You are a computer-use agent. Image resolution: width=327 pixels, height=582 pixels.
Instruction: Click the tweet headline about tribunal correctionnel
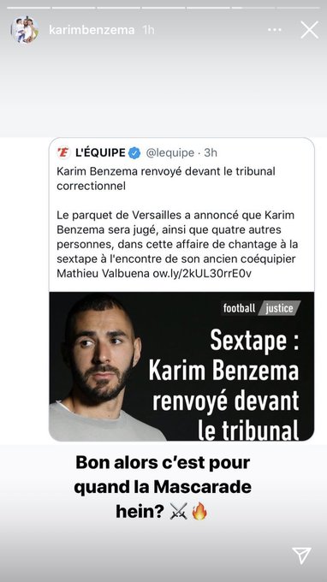166,179
